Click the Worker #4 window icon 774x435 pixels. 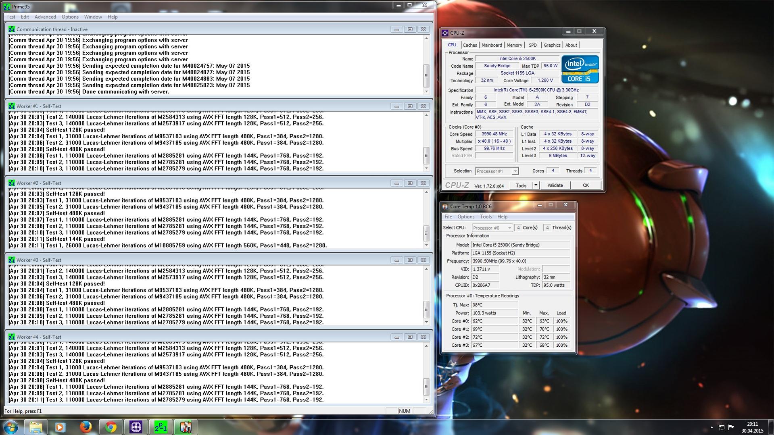[12, 337]
